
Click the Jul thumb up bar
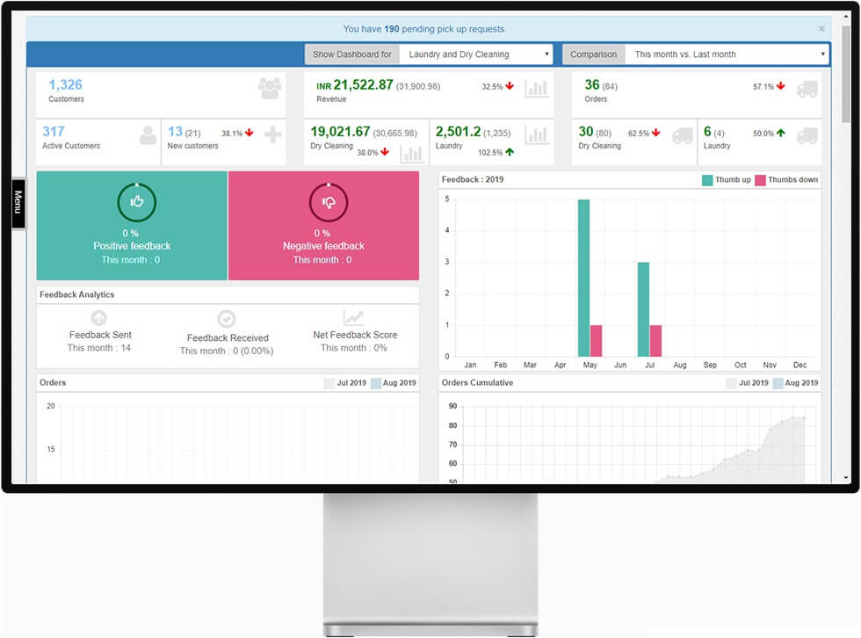643,309
